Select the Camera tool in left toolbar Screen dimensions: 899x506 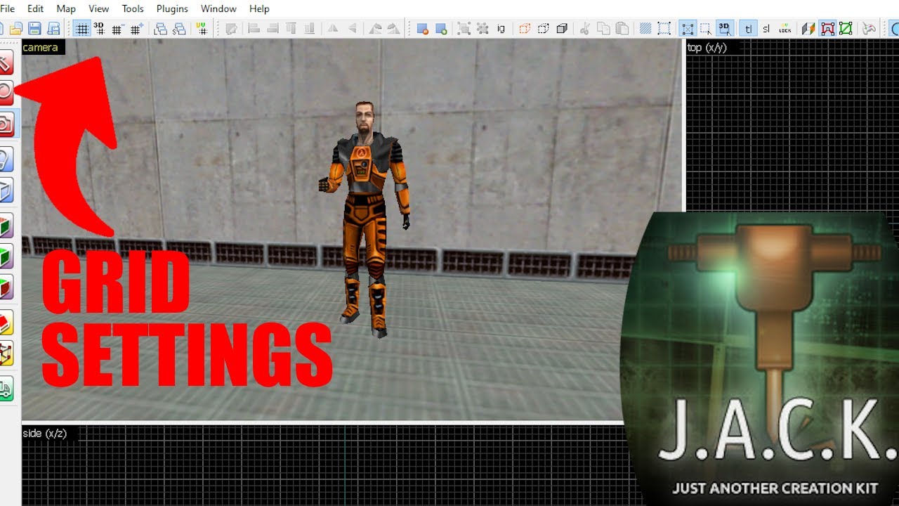6,124
